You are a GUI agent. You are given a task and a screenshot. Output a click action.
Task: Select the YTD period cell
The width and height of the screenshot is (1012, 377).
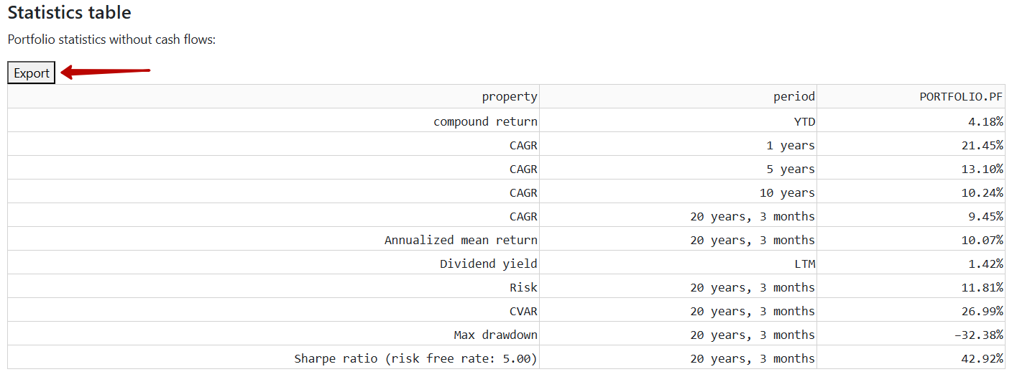coord(678,121)
